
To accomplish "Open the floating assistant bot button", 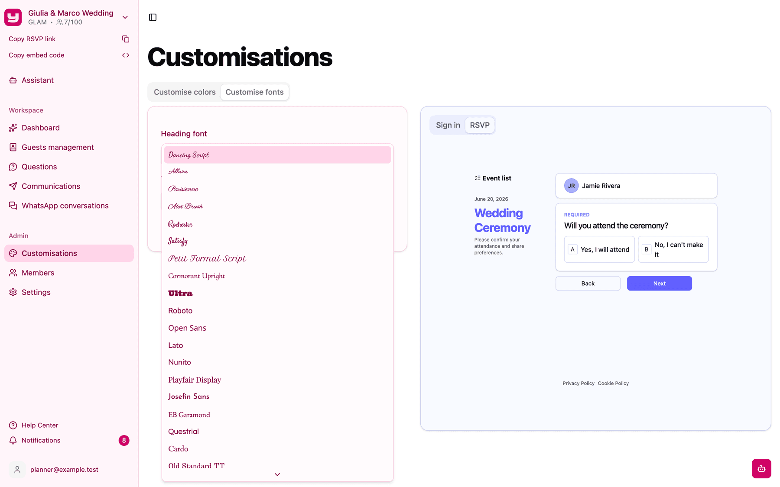I will coord(761,468).
